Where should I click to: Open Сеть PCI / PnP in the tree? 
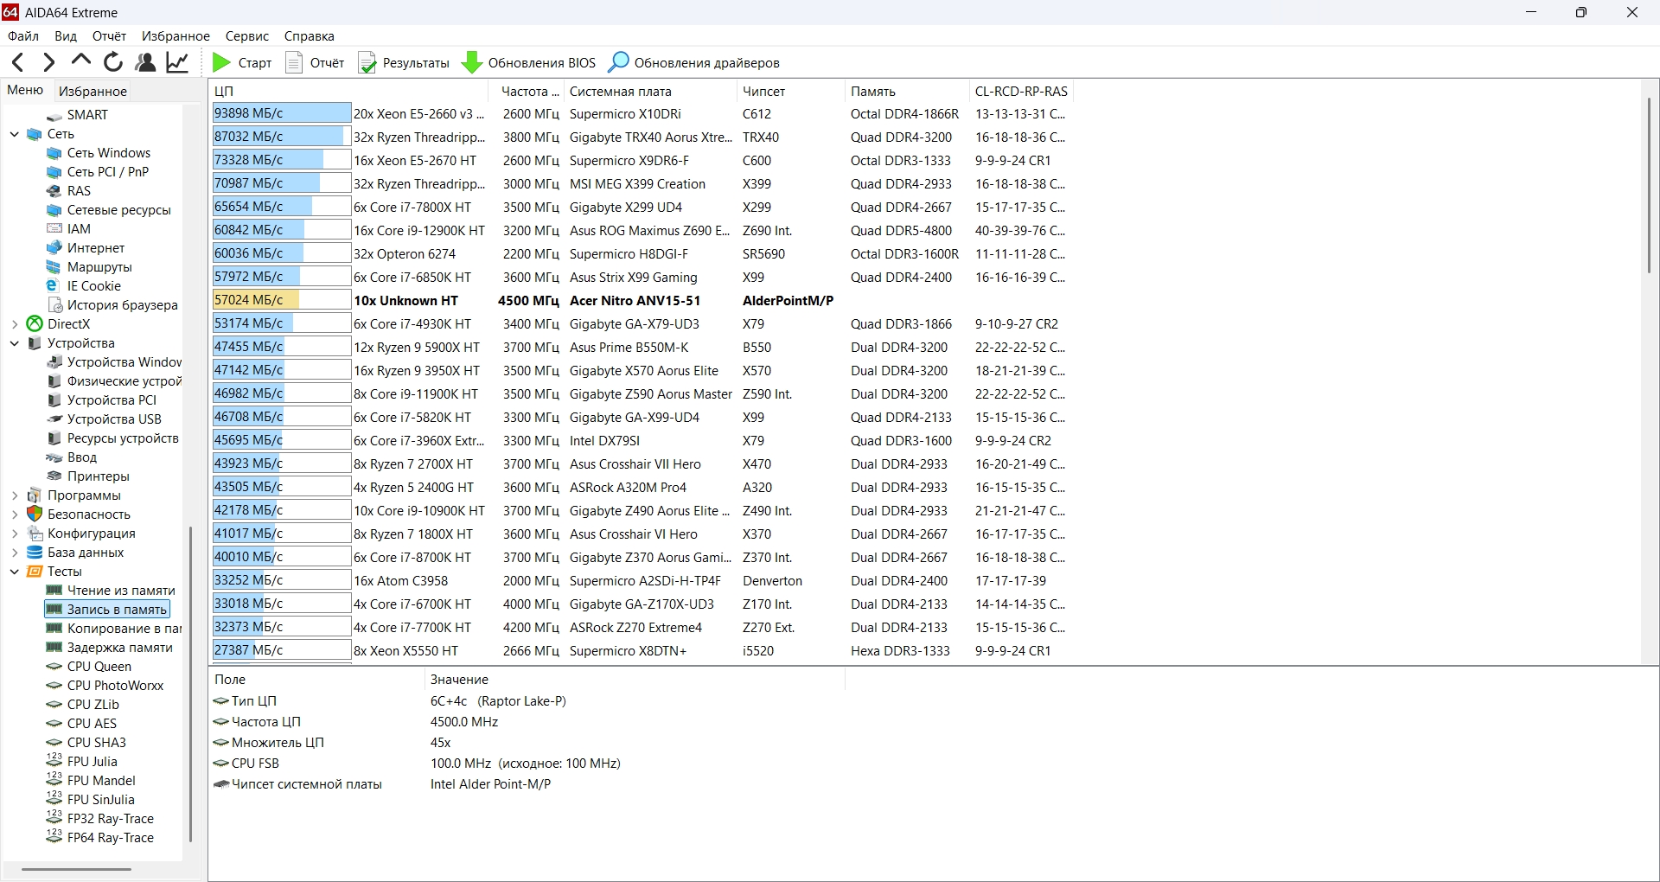click(x=98, y=172)
